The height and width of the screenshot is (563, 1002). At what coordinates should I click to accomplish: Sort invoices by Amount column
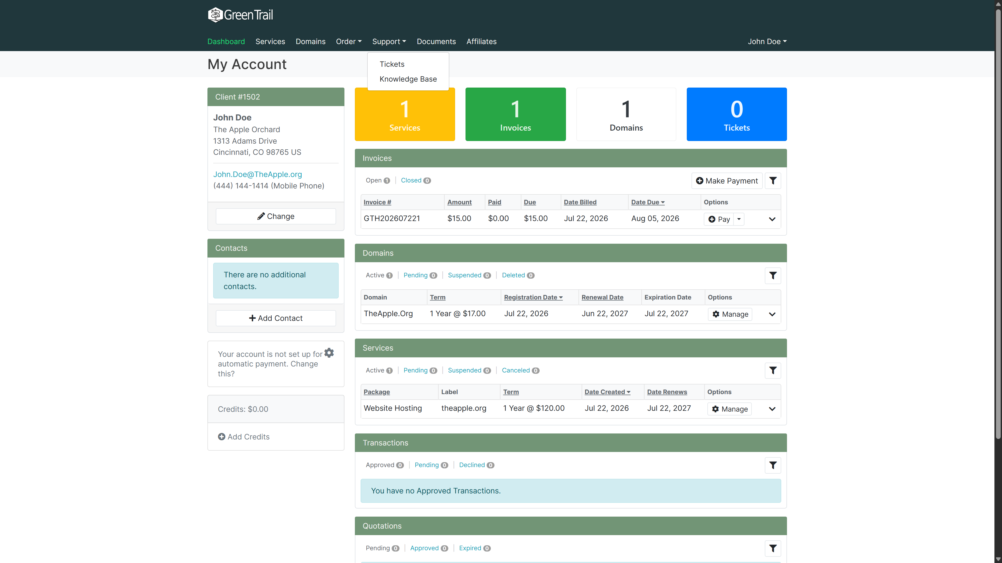pyautogui.click(x=459, y=202)
